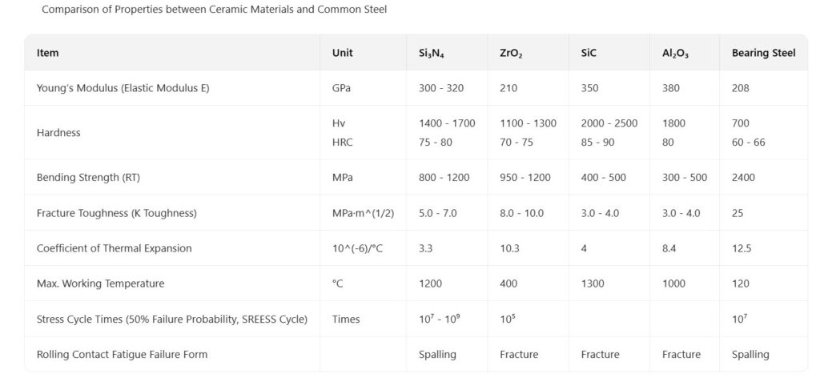Click the SiC column header

point(589,53)
